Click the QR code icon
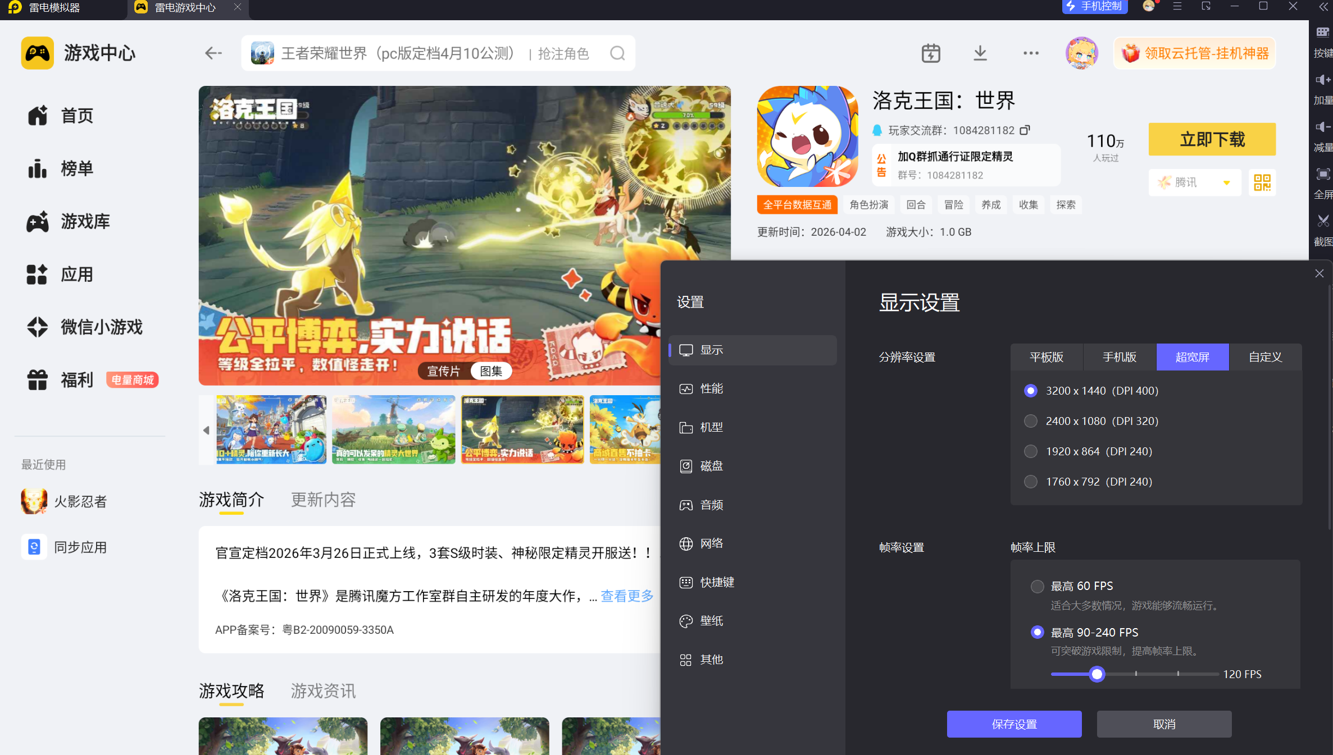 tap(1262, 182)
